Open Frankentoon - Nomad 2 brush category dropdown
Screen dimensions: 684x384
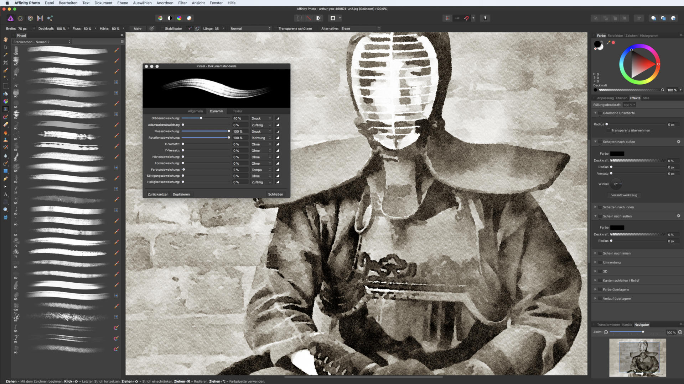tap(42, 42)
